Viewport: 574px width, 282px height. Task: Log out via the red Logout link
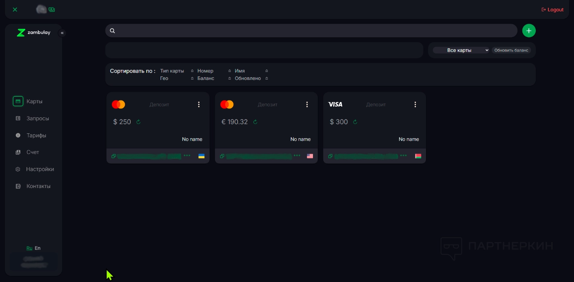click(x=553, y=10)
